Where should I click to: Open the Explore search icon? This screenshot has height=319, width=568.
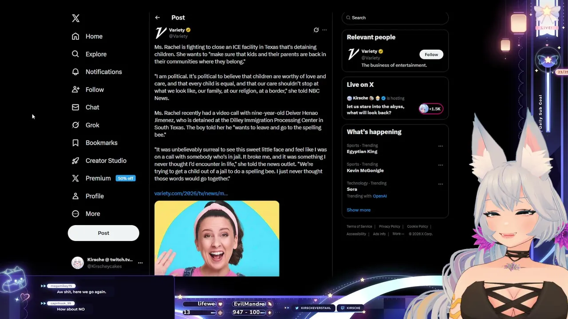click(75, 54)
